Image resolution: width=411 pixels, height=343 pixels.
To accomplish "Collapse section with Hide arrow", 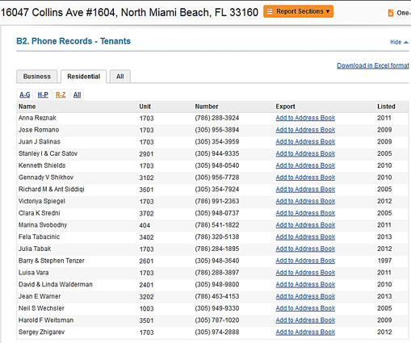I will [x=400, y=42].
